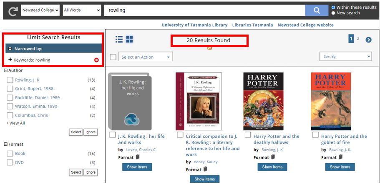The width and height of the screenshot is (380, 184).
Task: Tick the DVD format checkbox
Action: [10, 162]
